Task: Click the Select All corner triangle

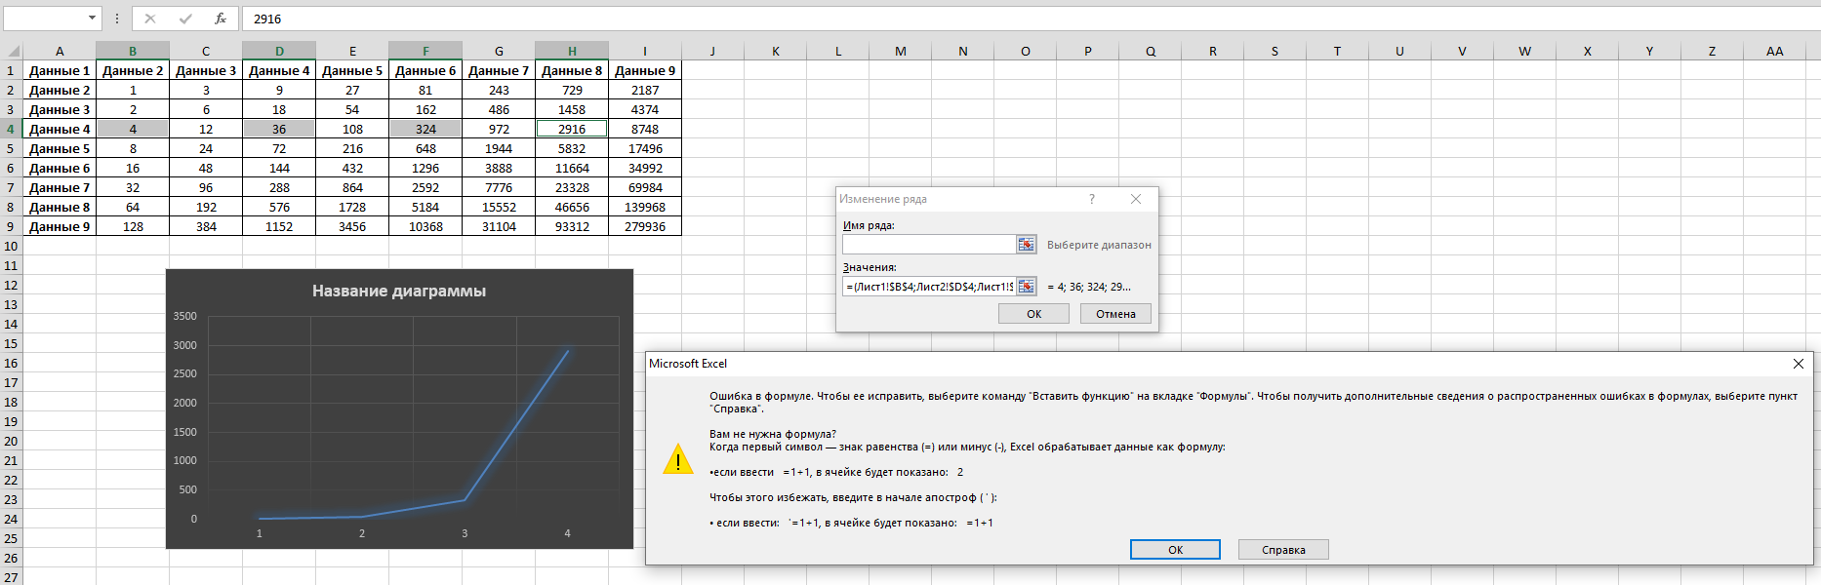Action: click(x=12, y=51)
